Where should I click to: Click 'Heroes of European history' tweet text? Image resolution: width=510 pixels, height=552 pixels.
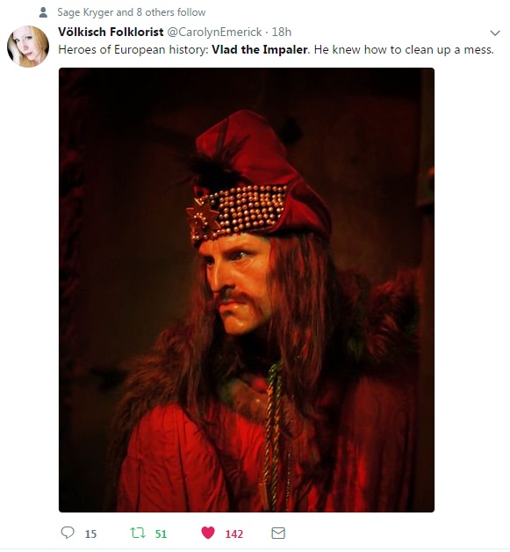[x=133, y=49]
